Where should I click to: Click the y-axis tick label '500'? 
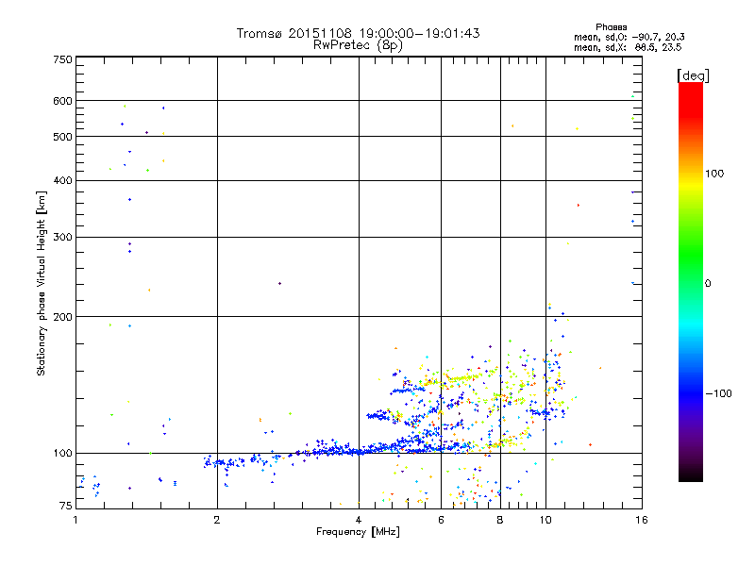pos(62,137)
